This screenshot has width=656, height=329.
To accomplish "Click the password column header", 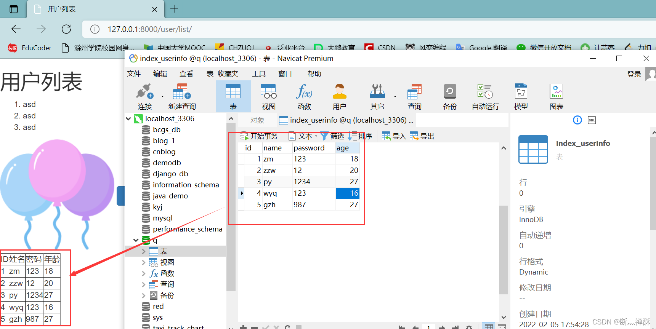I will tap(314, 148).
